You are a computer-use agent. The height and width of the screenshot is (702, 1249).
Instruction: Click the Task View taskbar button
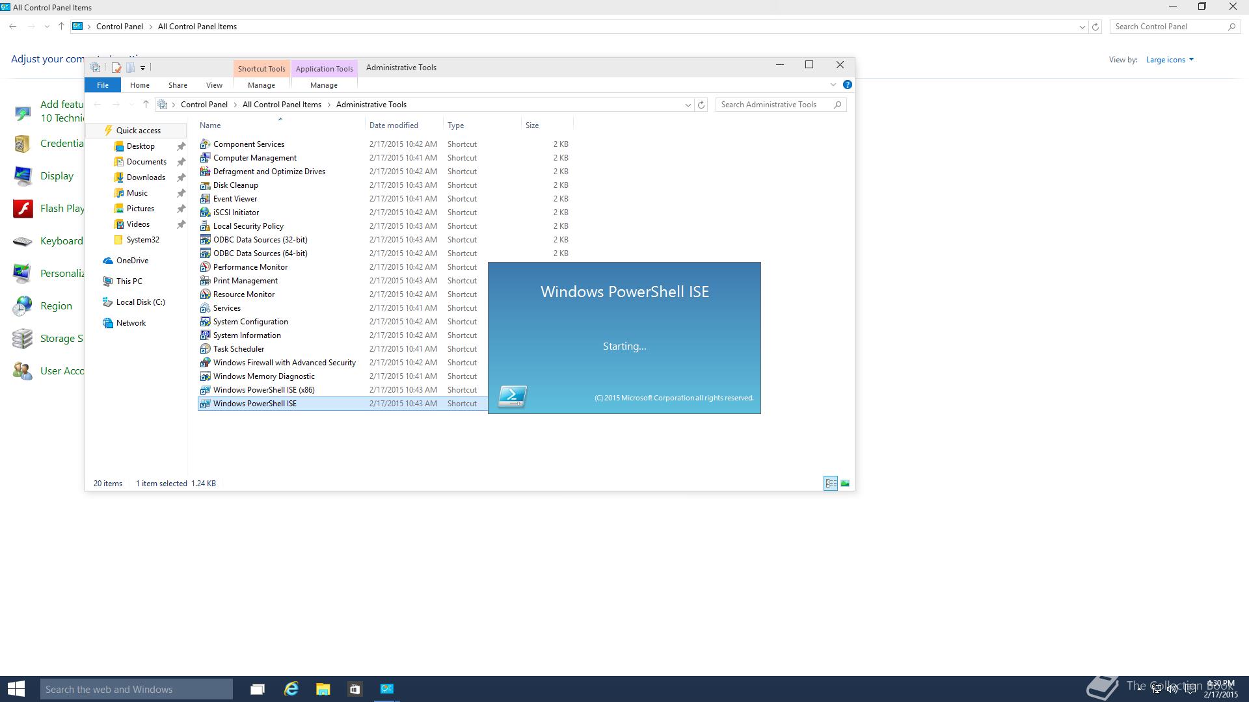point(258,689)
